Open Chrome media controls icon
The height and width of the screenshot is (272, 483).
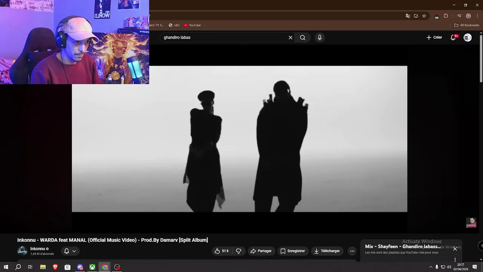(x=459, y=16)
